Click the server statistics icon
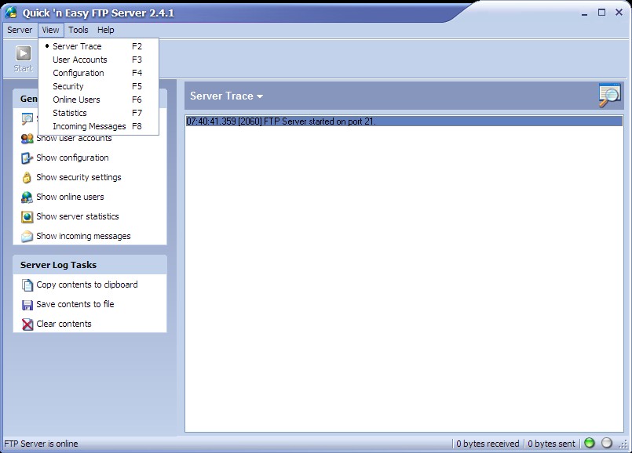 click(x=27, y=217)
